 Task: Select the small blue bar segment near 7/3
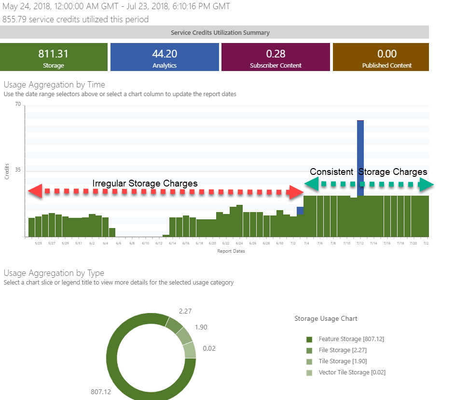[300, 211]
